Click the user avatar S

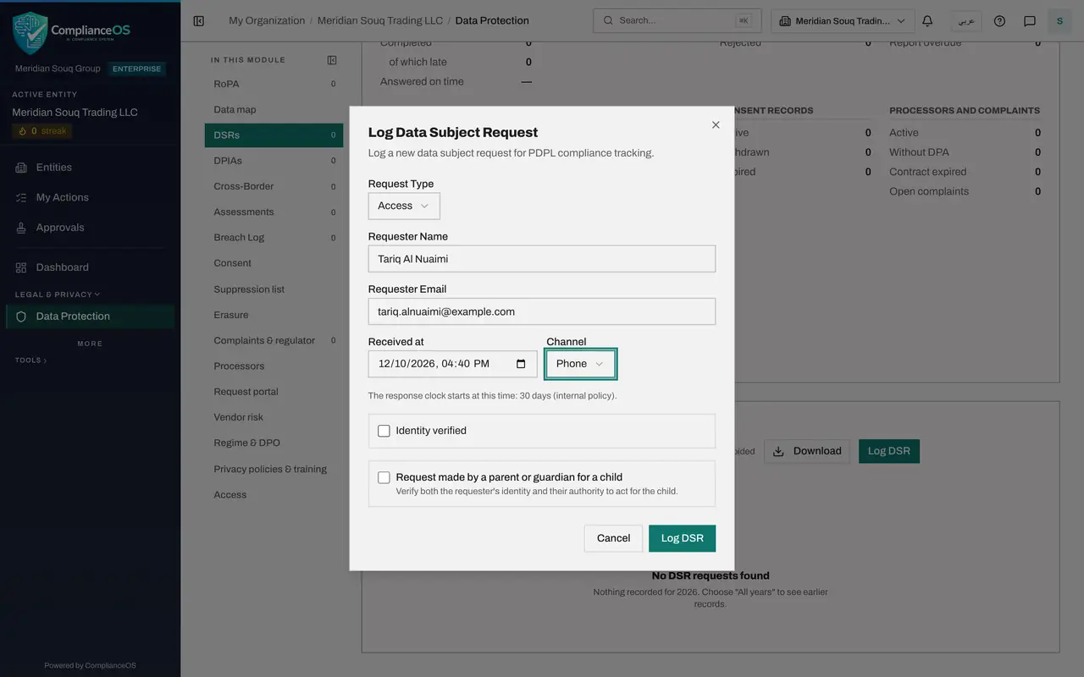point(1059,21)
